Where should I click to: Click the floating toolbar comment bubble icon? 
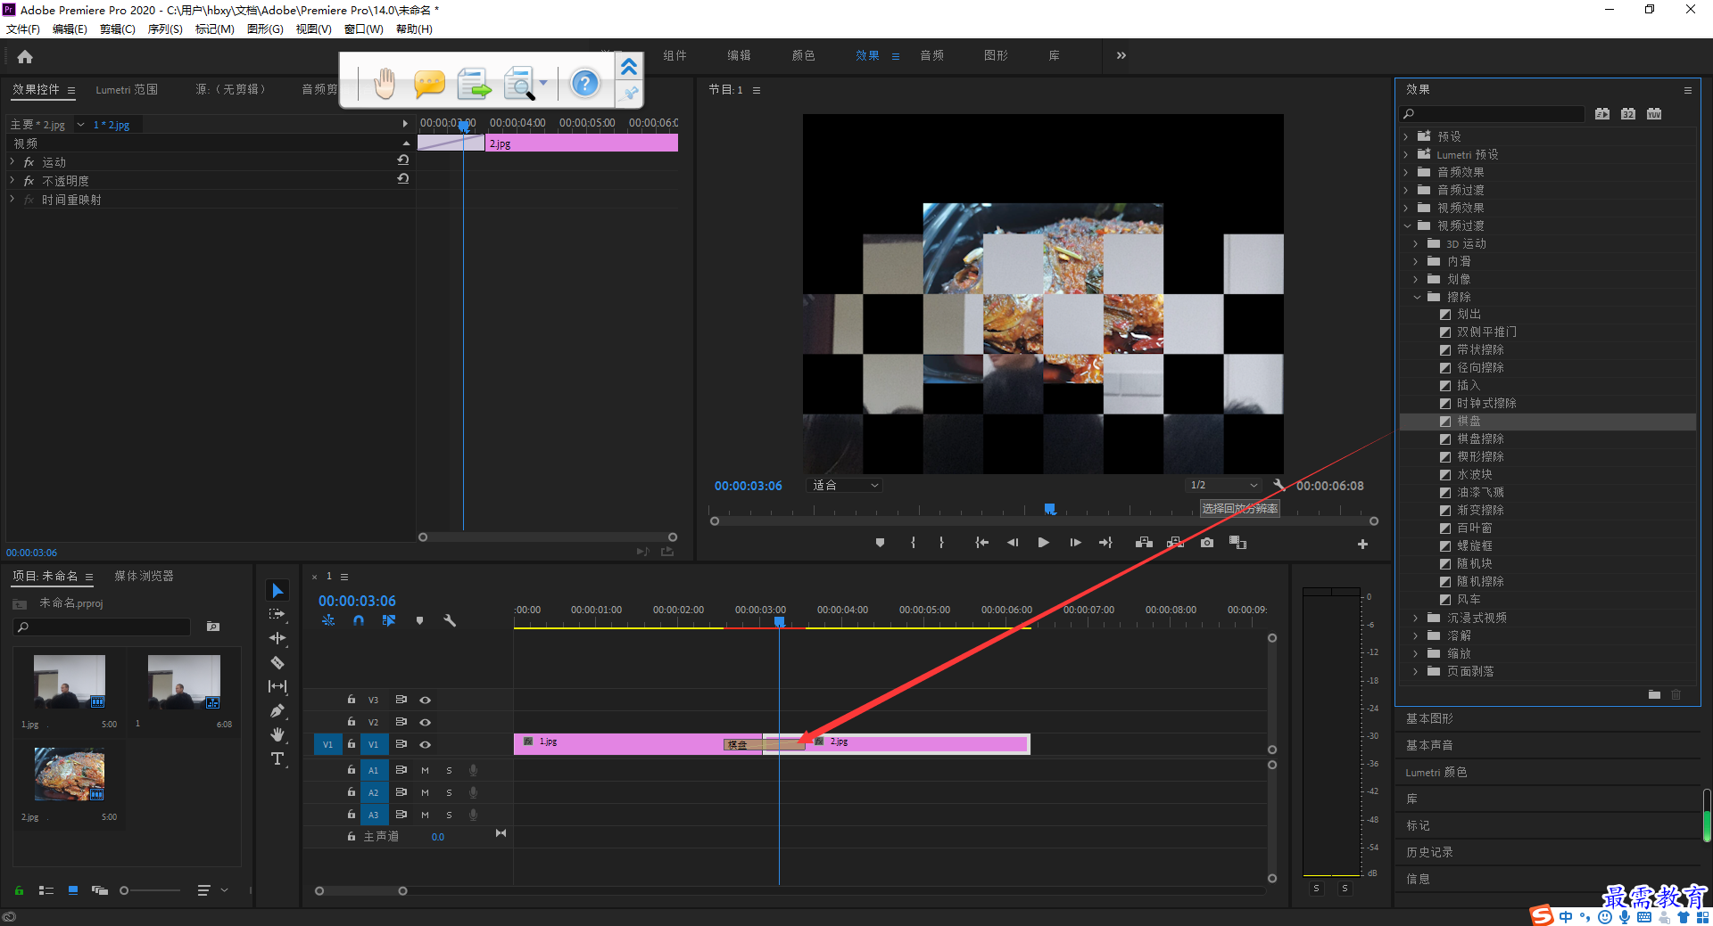[429, 84]
